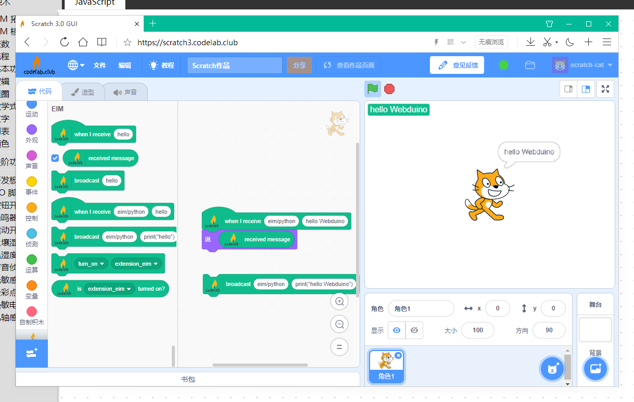Click the x position field
Viewport: 634px width, 402px height.
point(497,308)
